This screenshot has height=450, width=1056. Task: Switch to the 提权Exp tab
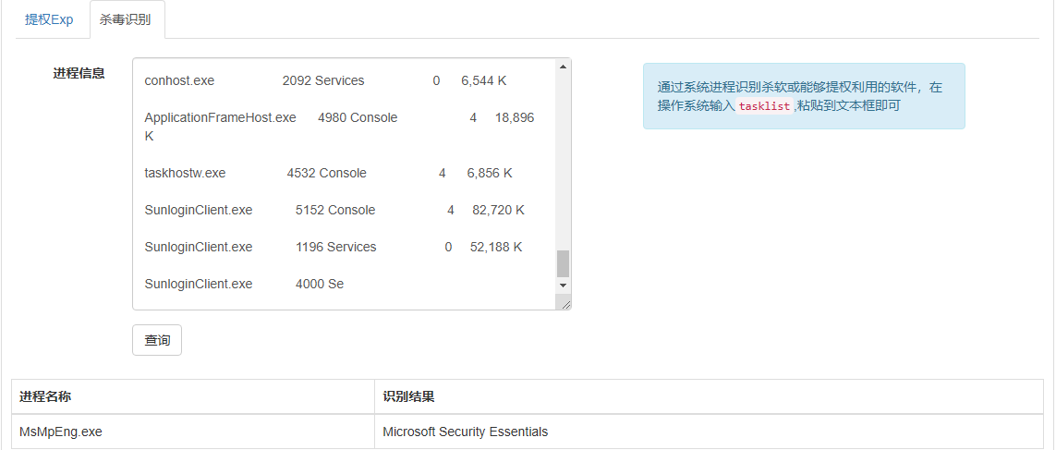(x=49, y=19)
